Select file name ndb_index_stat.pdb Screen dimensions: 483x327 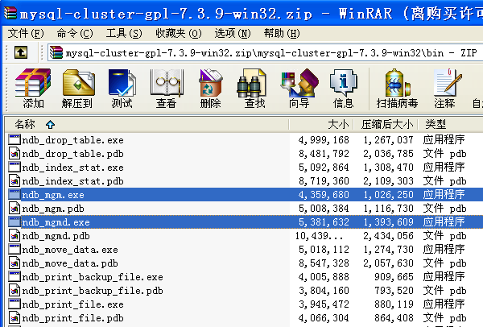pos(72,181)
